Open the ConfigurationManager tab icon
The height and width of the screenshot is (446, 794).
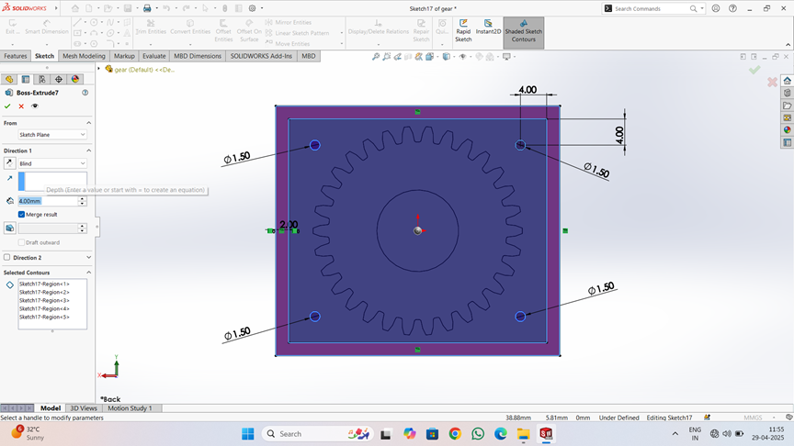[x=42, y=79]
